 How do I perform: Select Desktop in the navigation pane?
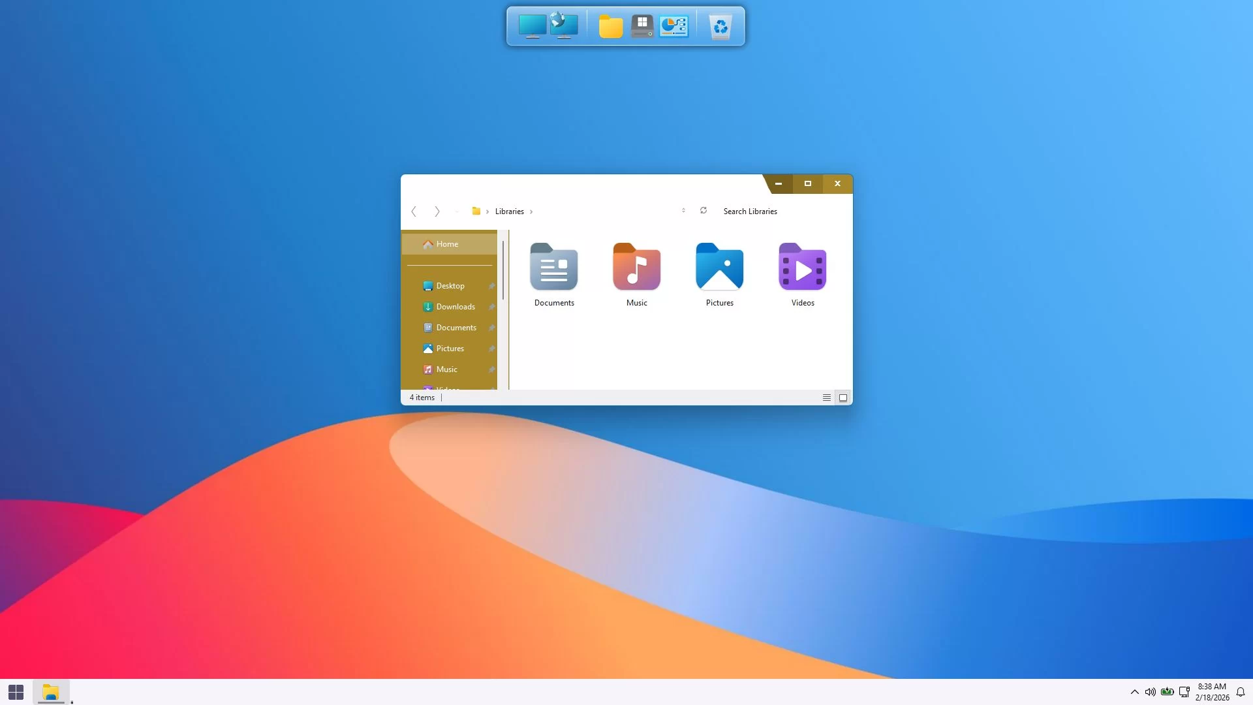pyautogui.click(x=450, y=286)
